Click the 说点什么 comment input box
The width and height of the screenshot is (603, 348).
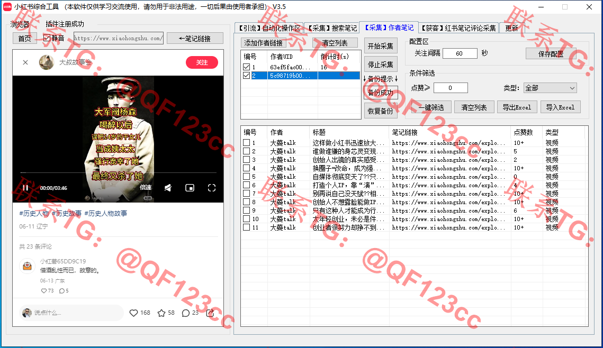(71, 313)
